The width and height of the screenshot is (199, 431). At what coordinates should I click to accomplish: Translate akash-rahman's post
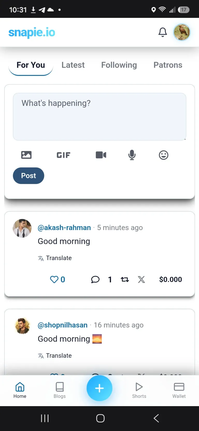pos(55,258)
